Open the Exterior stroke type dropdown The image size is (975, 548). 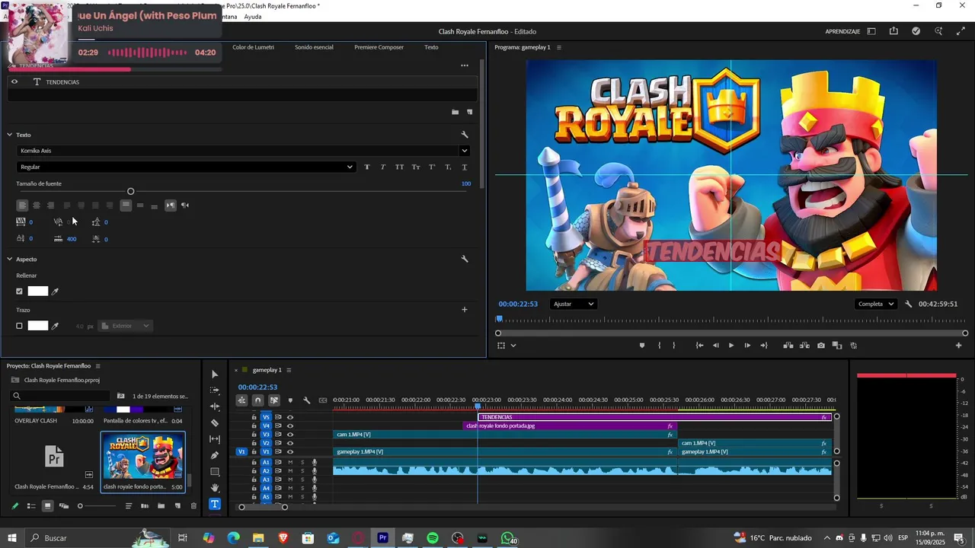(x=125, y=326)
